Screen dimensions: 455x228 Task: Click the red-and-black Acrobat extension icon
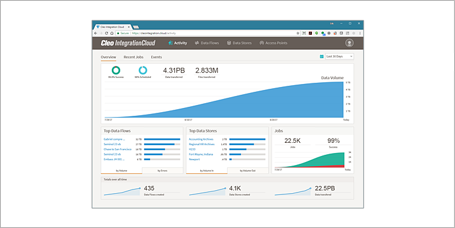[310, 34]
